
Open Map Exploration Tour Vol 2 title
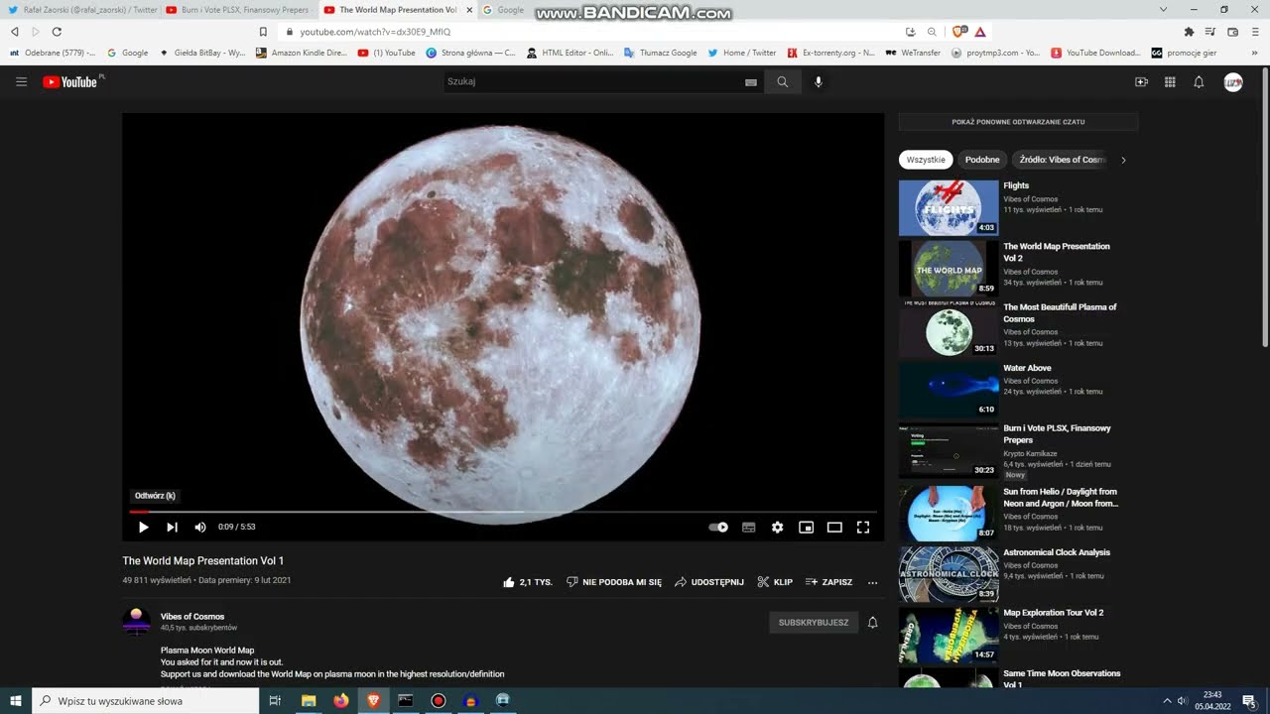point(1054,613)
